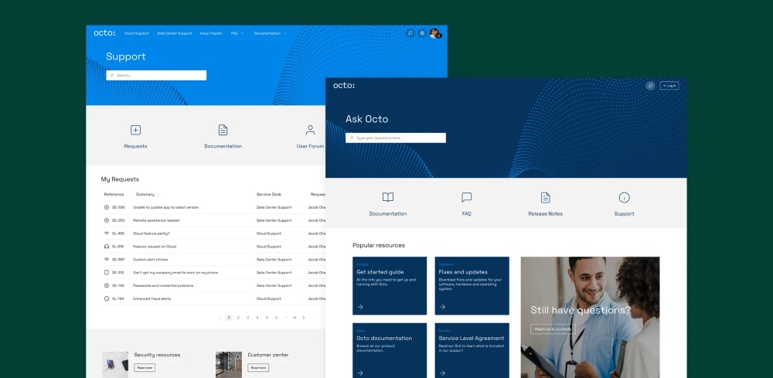Click the next page arrow in the pagination

(x=304, y=318)
